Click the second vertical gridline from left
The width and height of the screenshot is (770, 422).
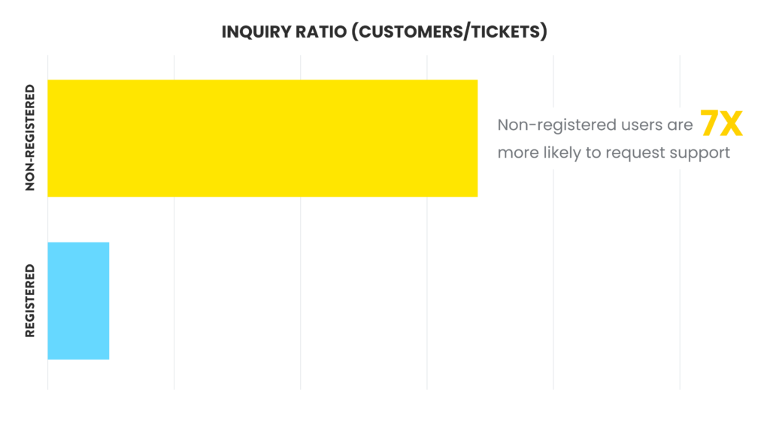coord(174,221)
